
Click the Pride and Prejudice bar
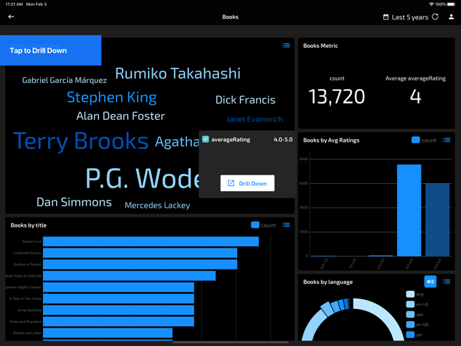tap(119, 322)
